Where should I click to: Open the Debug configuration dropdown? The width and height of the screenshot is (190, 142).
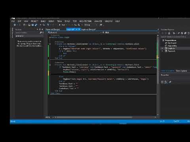pyautogui.click(x=97, y=25)
